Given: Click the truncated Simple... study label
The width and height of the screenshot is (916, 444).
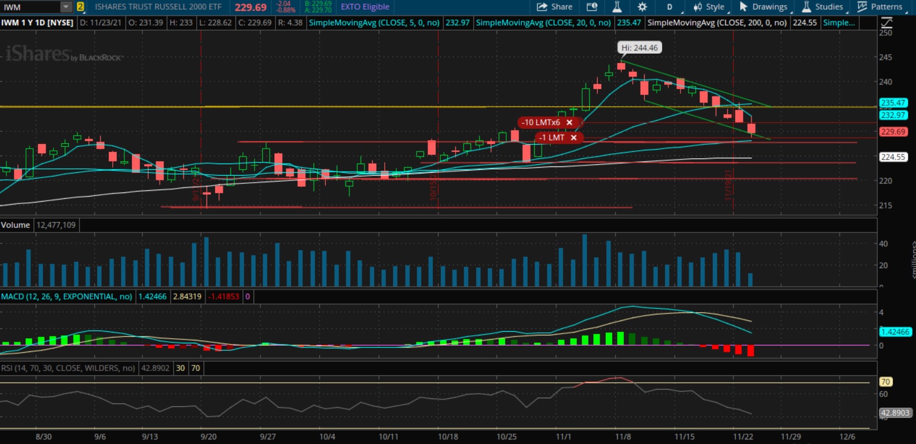Looking at the screenshot, I should coord(838,23).
